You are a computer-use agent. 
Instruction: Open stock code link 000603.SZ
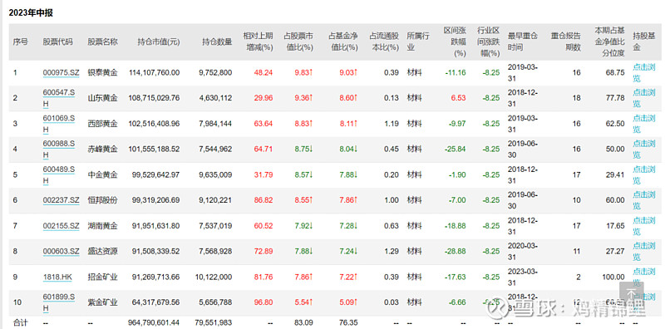61,252
